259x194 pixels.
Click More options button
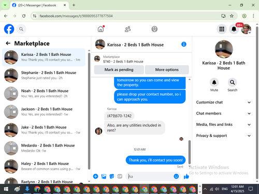click(167, 70)
